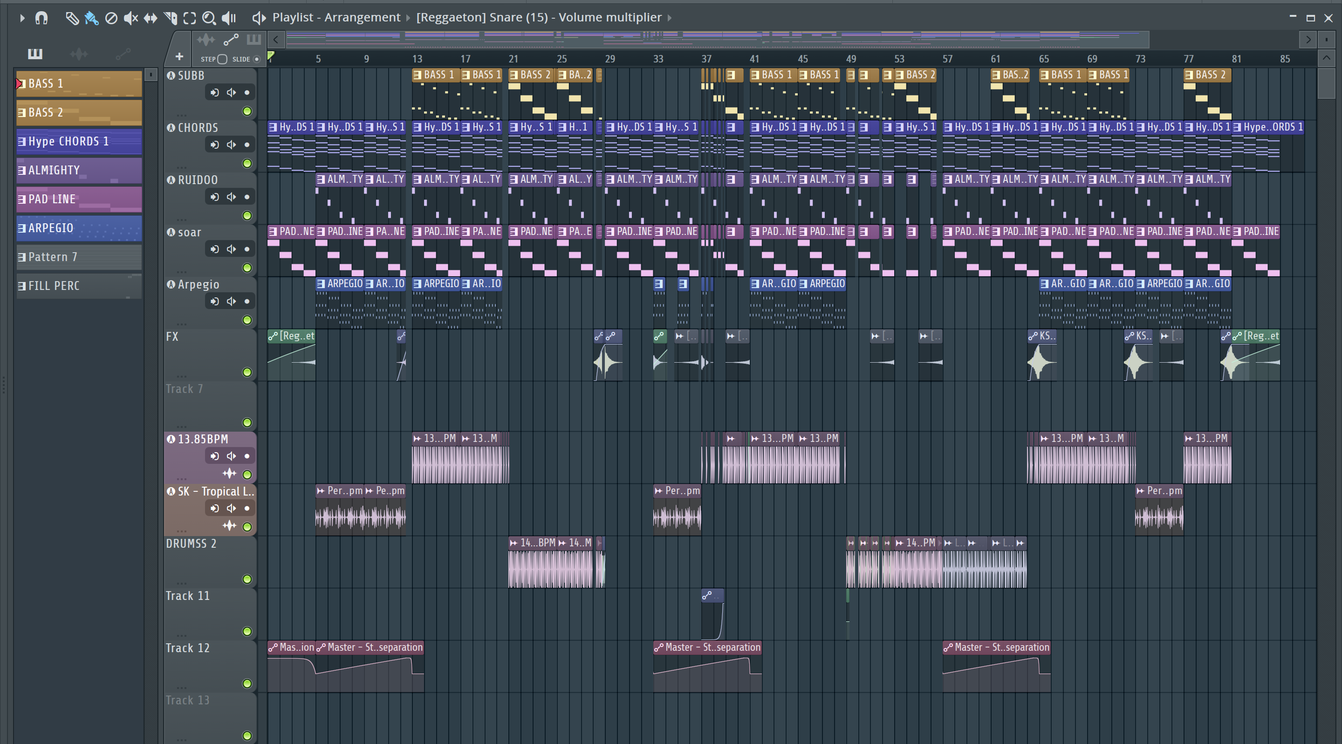Image resolution: width=1342 pixels, height=744 pixels.
Task: Select the Slice tool
Action: click(171, 18)
